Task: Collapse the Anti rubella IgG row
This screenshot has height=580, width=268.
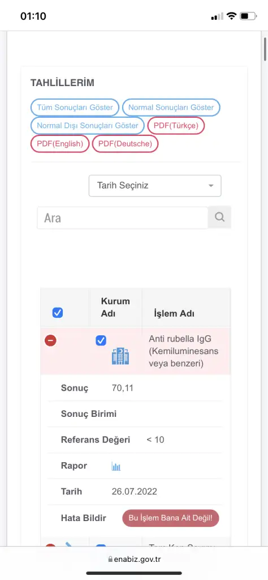Action: (x=50, y=340)
